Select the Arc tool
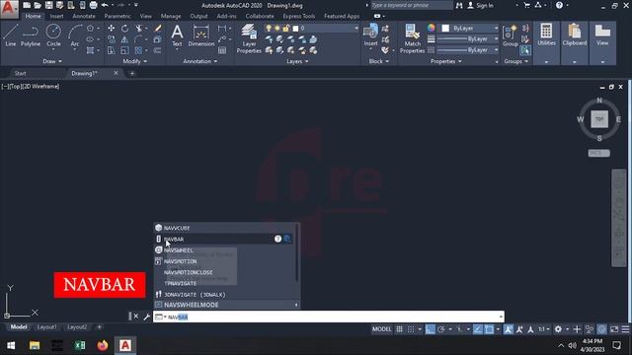This screenshot has width=632, height=355. click(75, 35)
